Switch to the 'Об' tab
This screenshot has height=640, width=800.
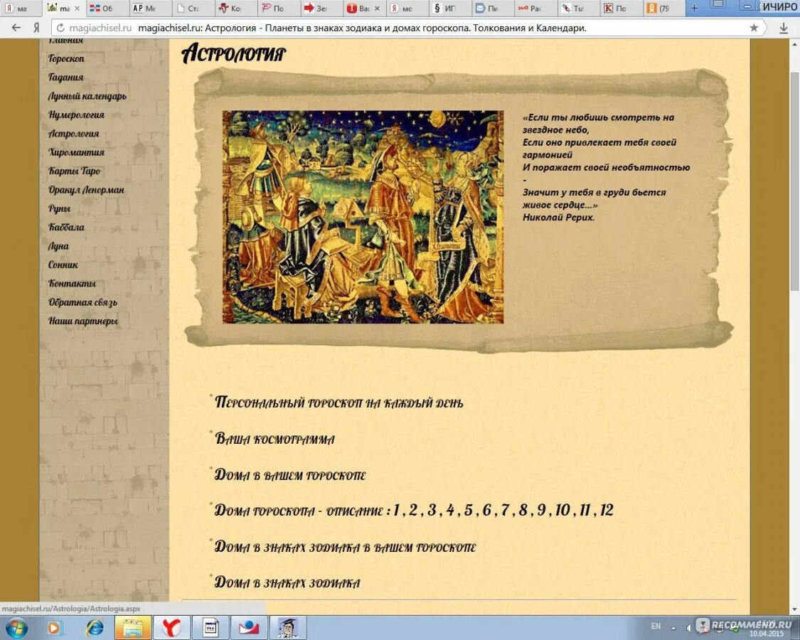pos(106,8)
